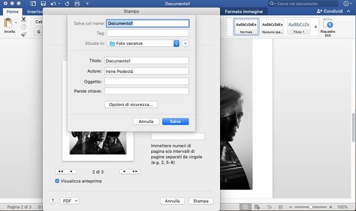This screenshot has height=211, width=356.
Task: Go to next preview page
Action: coord(124,171)
